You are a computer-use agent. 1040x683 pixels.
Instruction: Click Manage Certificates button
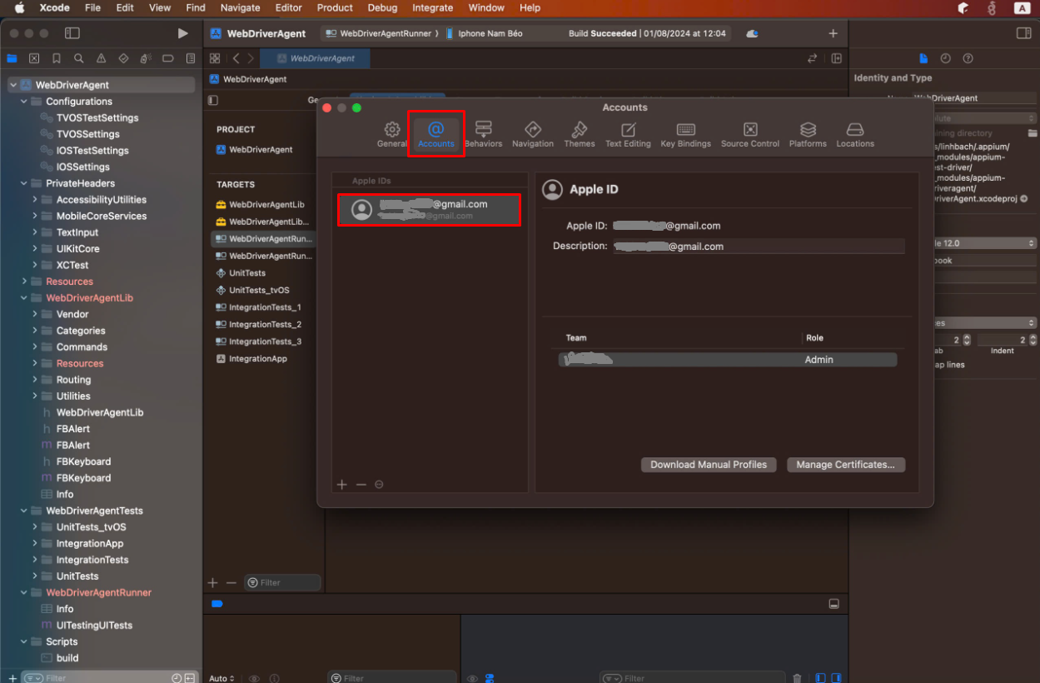[x=845, y=465]
